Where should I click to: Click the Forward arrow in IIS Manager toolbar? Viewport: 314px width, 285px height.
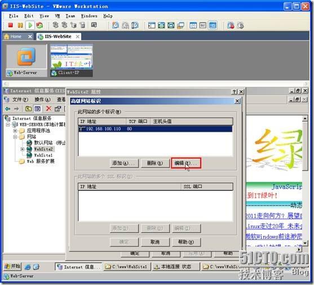pyautogui.click(x=16, y=109)
